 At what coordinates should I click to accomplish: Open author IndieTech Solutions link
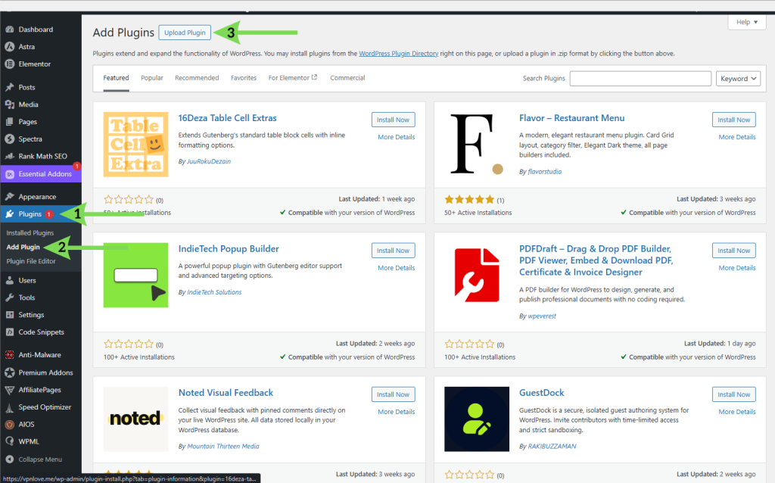(x=214, y=292)
